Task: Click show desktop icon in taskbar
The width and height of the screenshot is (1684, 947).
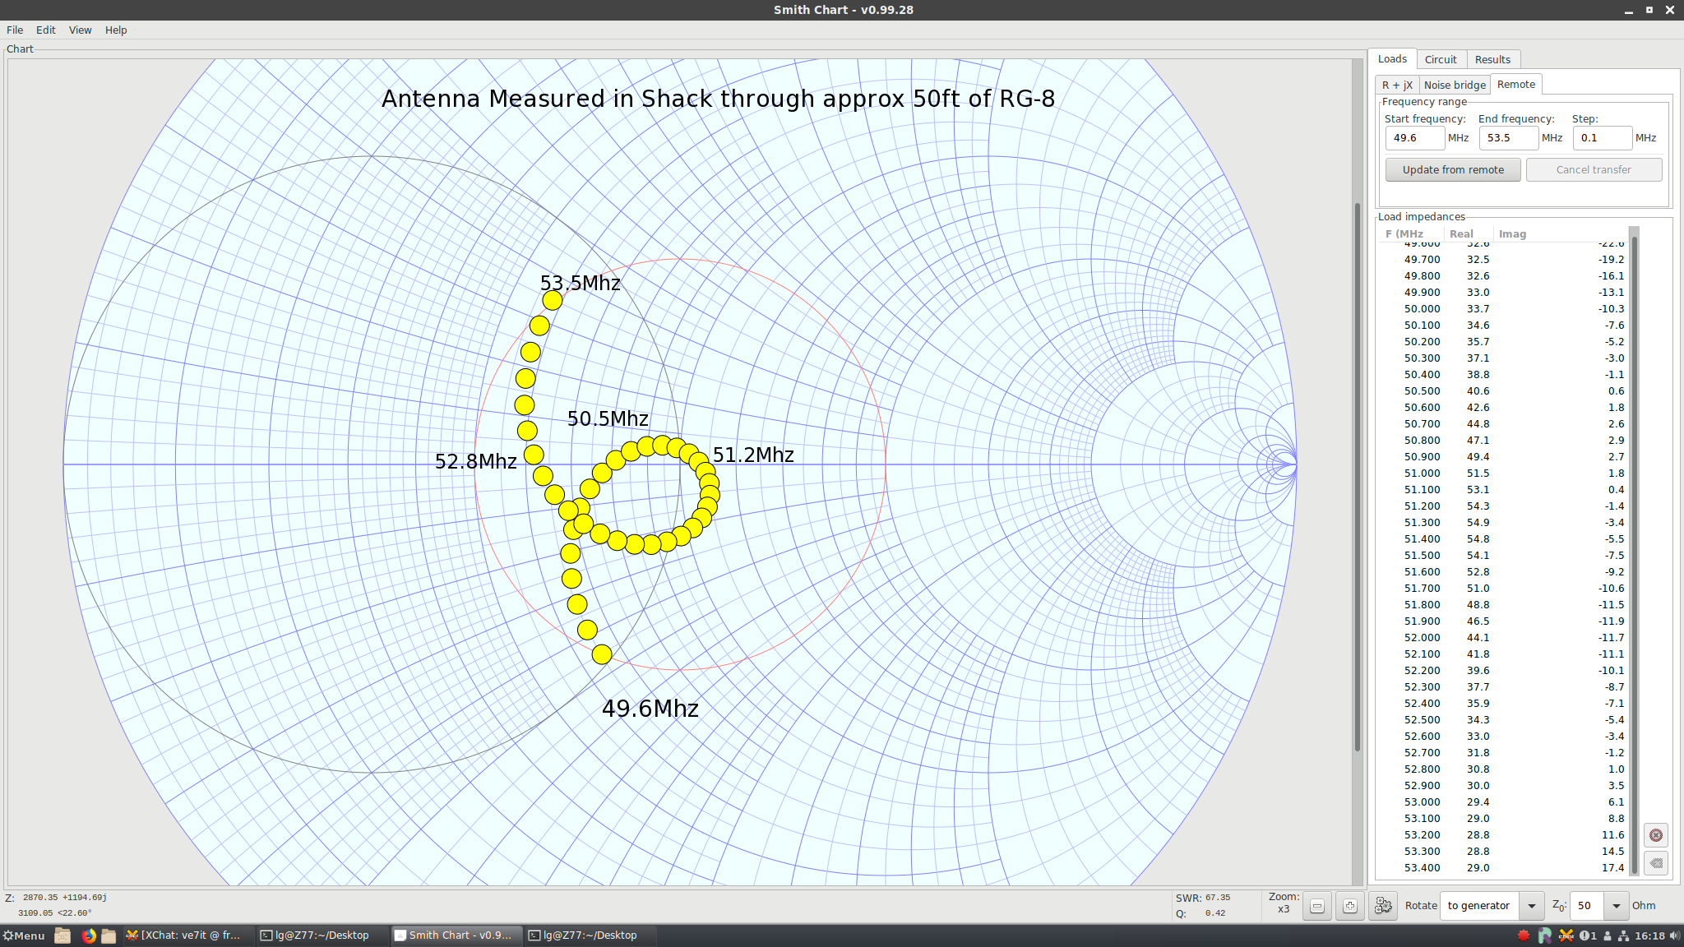Action: click(x=62, y=935)
